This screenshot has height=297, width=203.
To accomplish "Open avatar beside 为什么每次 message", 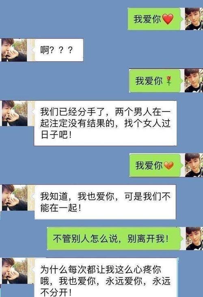I will pos(15,271).
